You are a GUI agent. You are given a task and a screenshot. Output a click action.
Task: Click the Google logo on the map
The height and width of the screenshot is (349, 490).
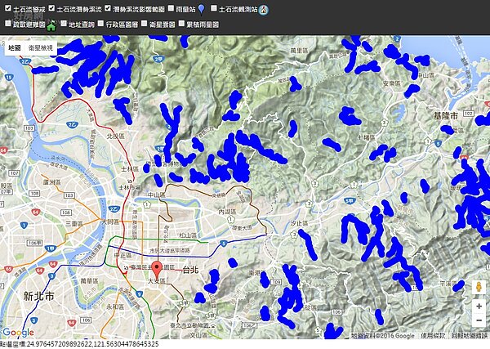point(18,332)
